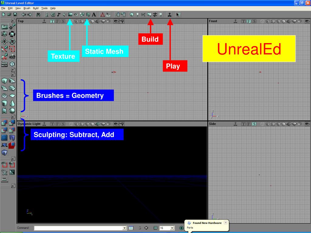311x233 pixels.
Task: Build lighting with the light bulb icon
Action: [138, 15]
